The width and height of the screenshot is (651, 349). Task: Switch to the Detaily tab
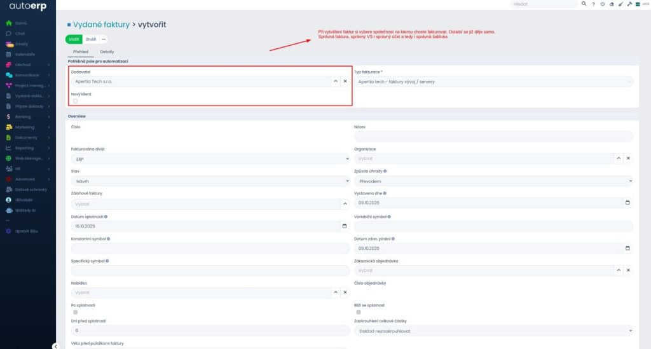pos(107,51)
